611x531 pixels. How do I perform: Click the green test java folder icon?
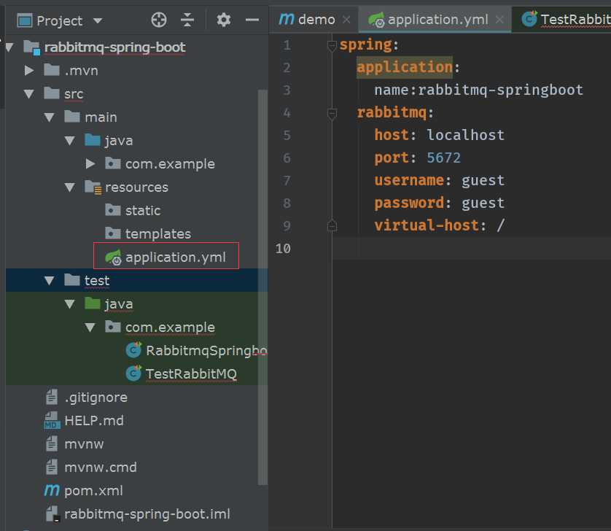pyautogui.click(x=93, y=303)
